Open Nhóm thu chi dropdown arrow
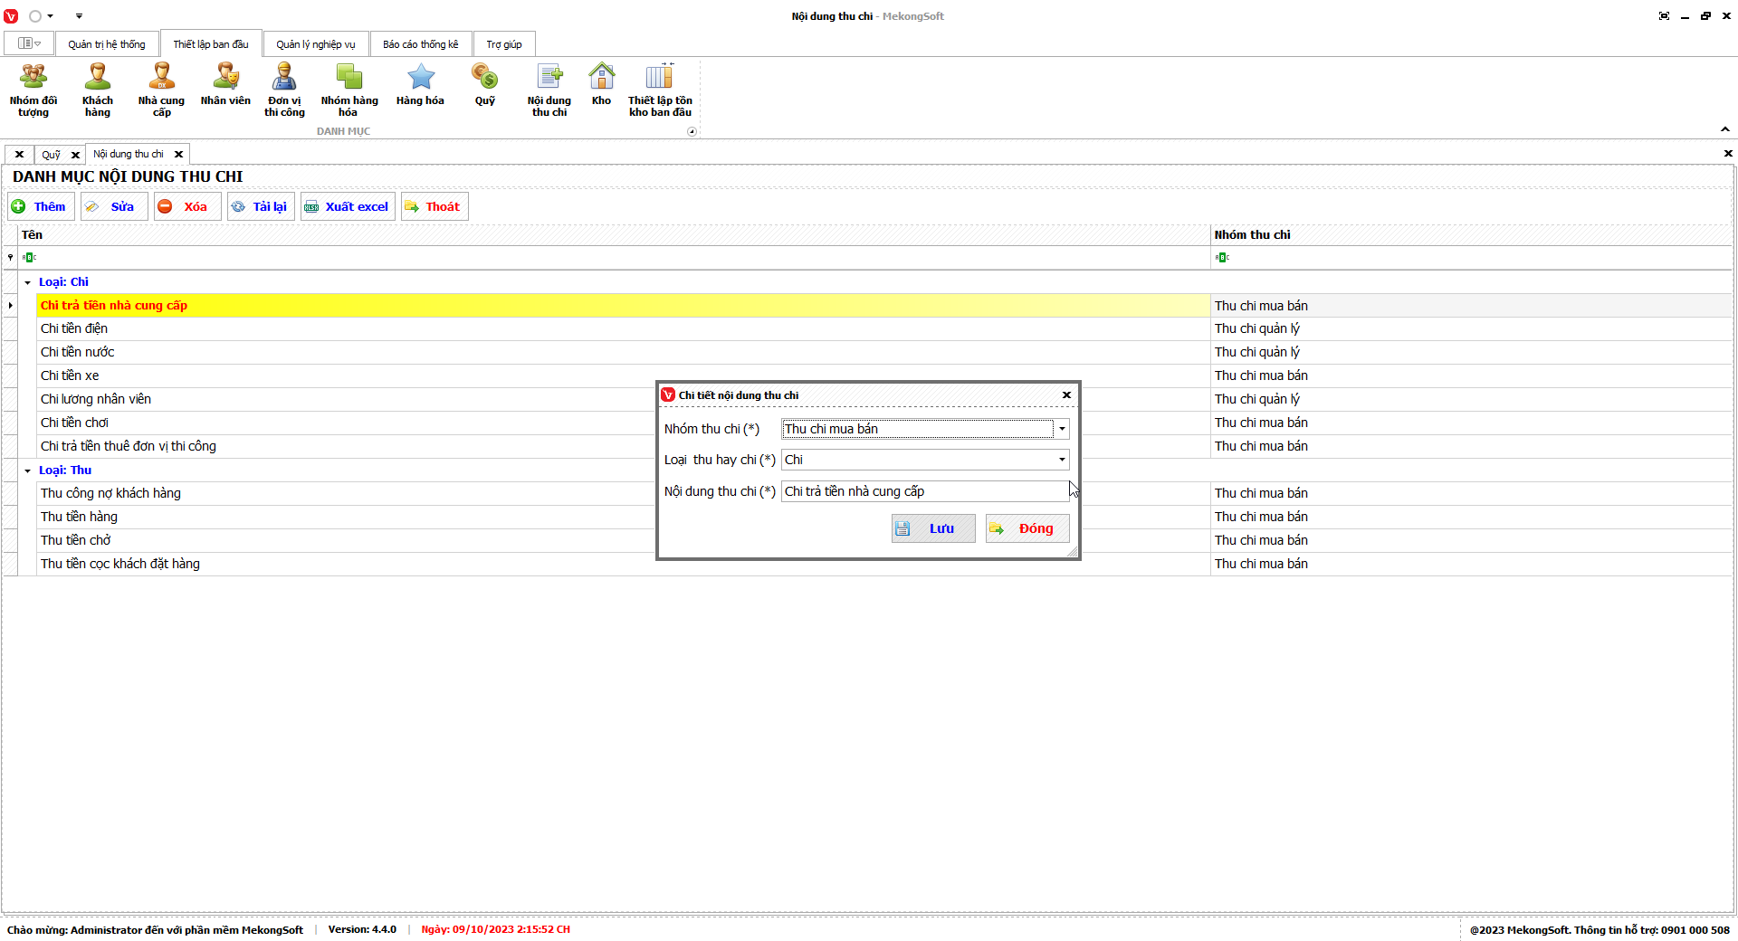1738x941 pixels. (1062, 429)
